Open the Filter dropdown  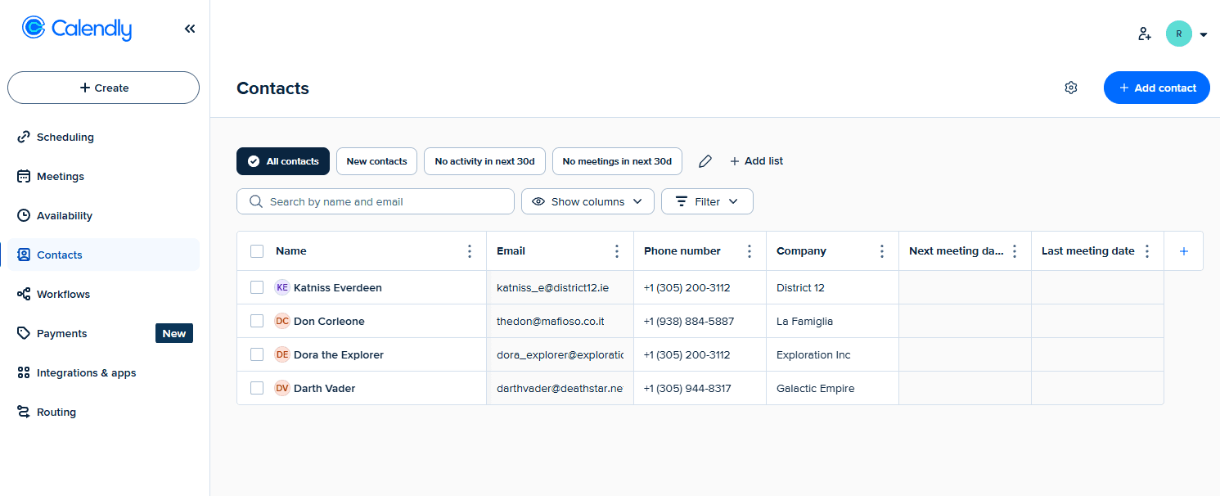click(707, 201)
